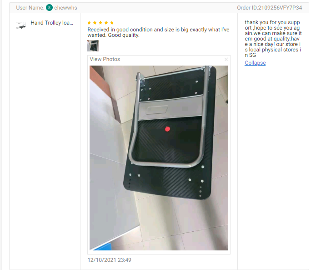This screenshot has height=270, width=316.
Task: Click the second rating star
Action: [95, 23]
